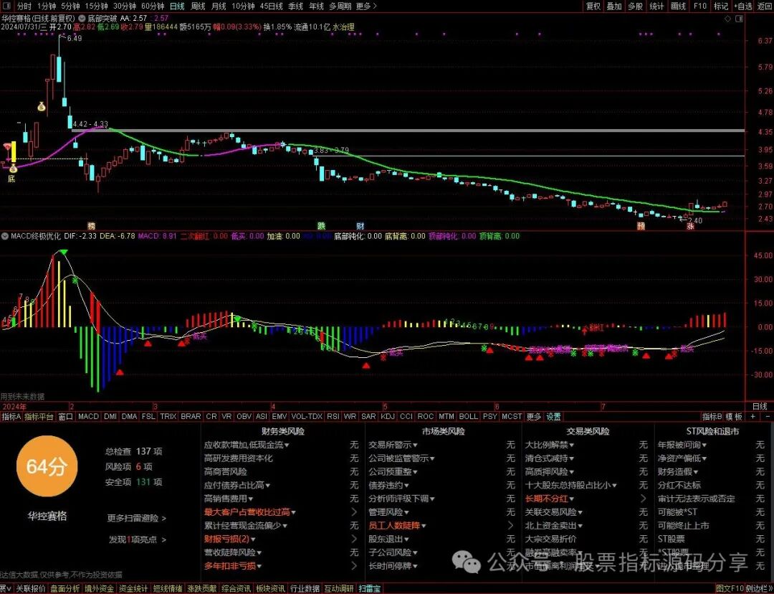Click the +自选 add-to-watchlist button
774x594 pixels.
743,6
